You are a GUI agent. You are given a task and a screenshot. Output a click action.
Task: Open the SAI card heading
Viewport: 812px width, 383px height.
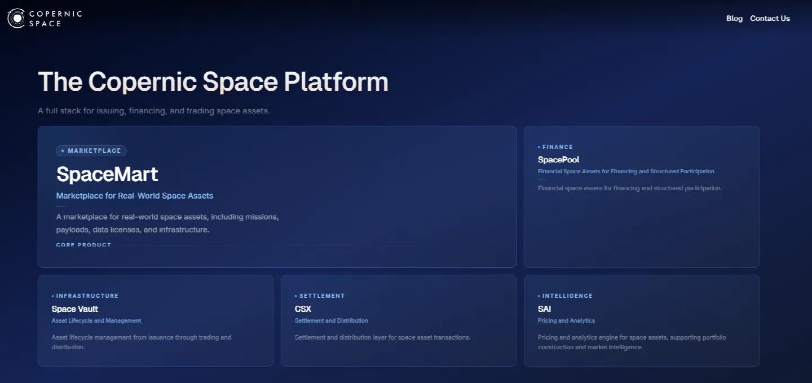coord(544,309)
